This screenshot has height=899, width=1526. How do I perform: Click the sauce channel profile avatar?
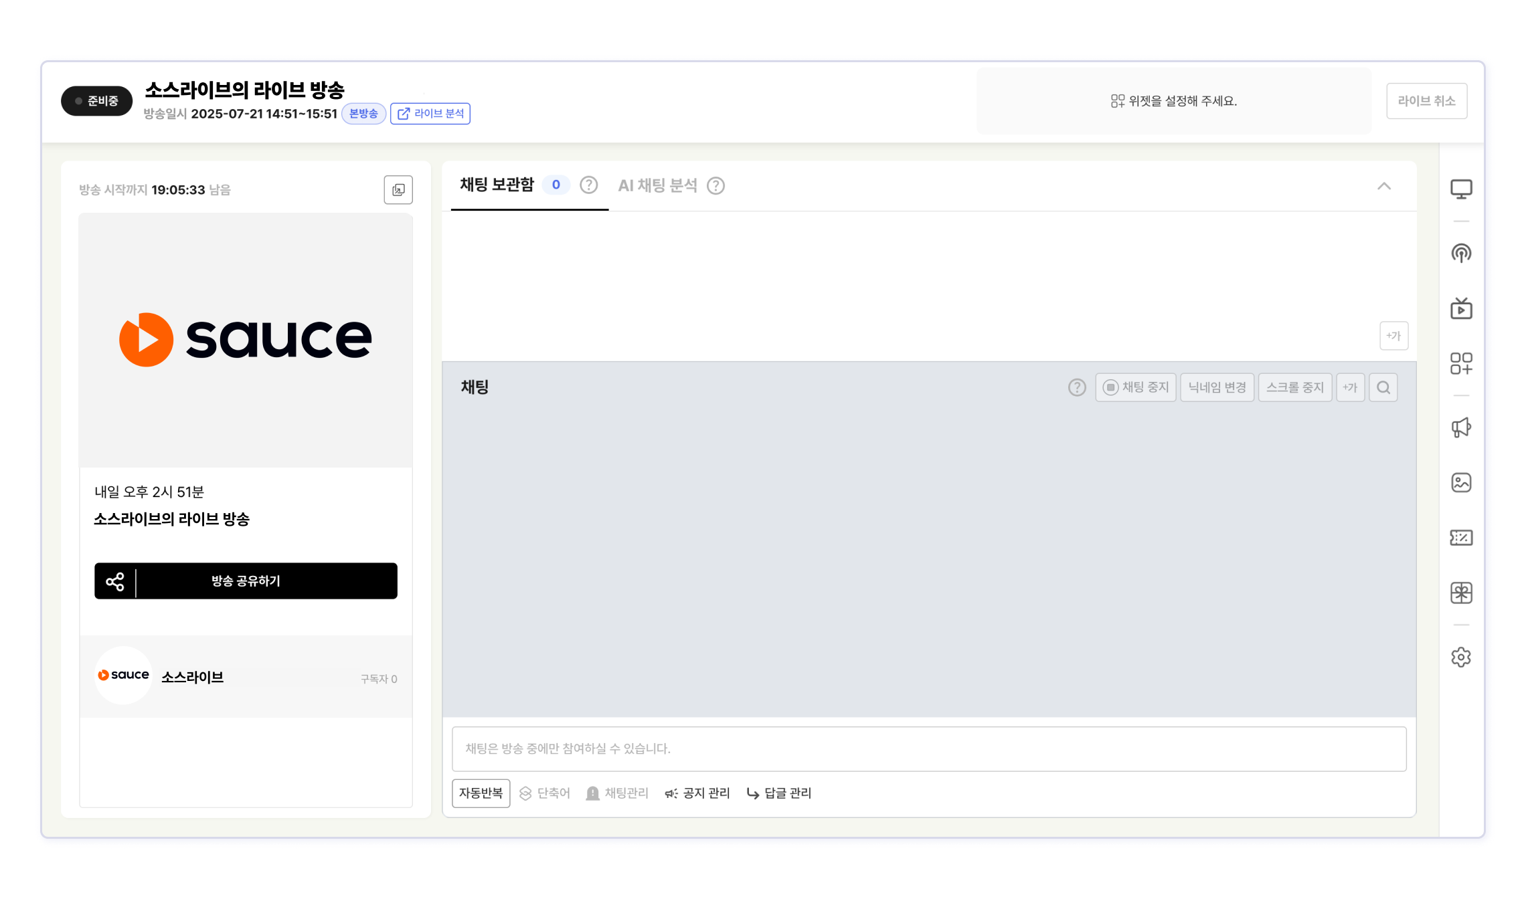point(123,676)
